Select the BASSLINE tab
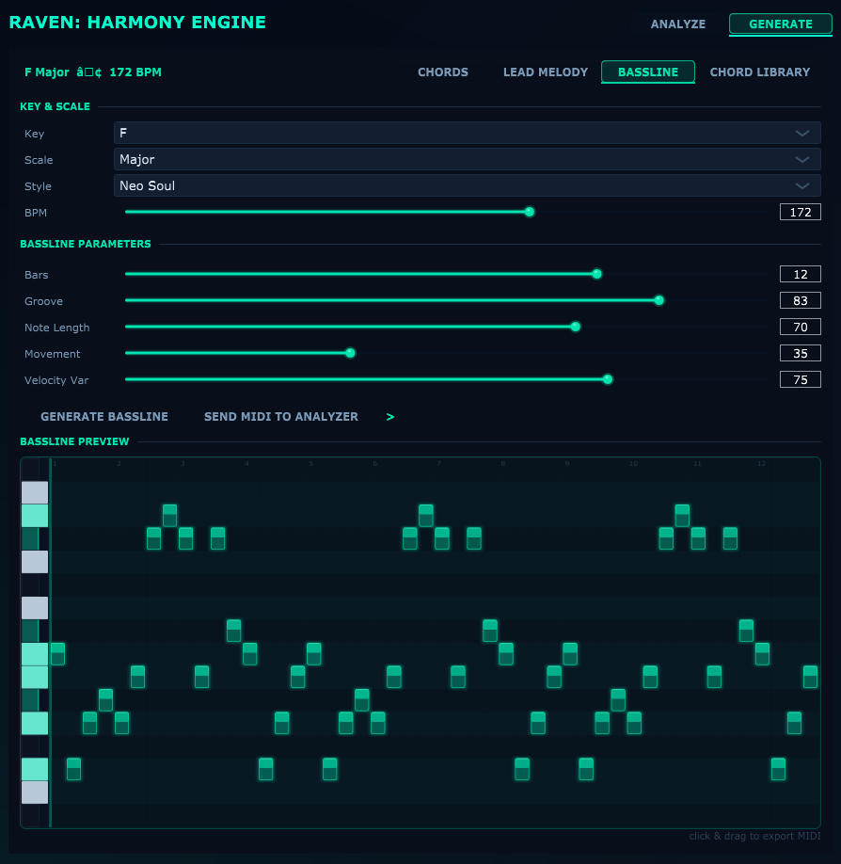This screenshot has height=864, width=841. [647, 72]
